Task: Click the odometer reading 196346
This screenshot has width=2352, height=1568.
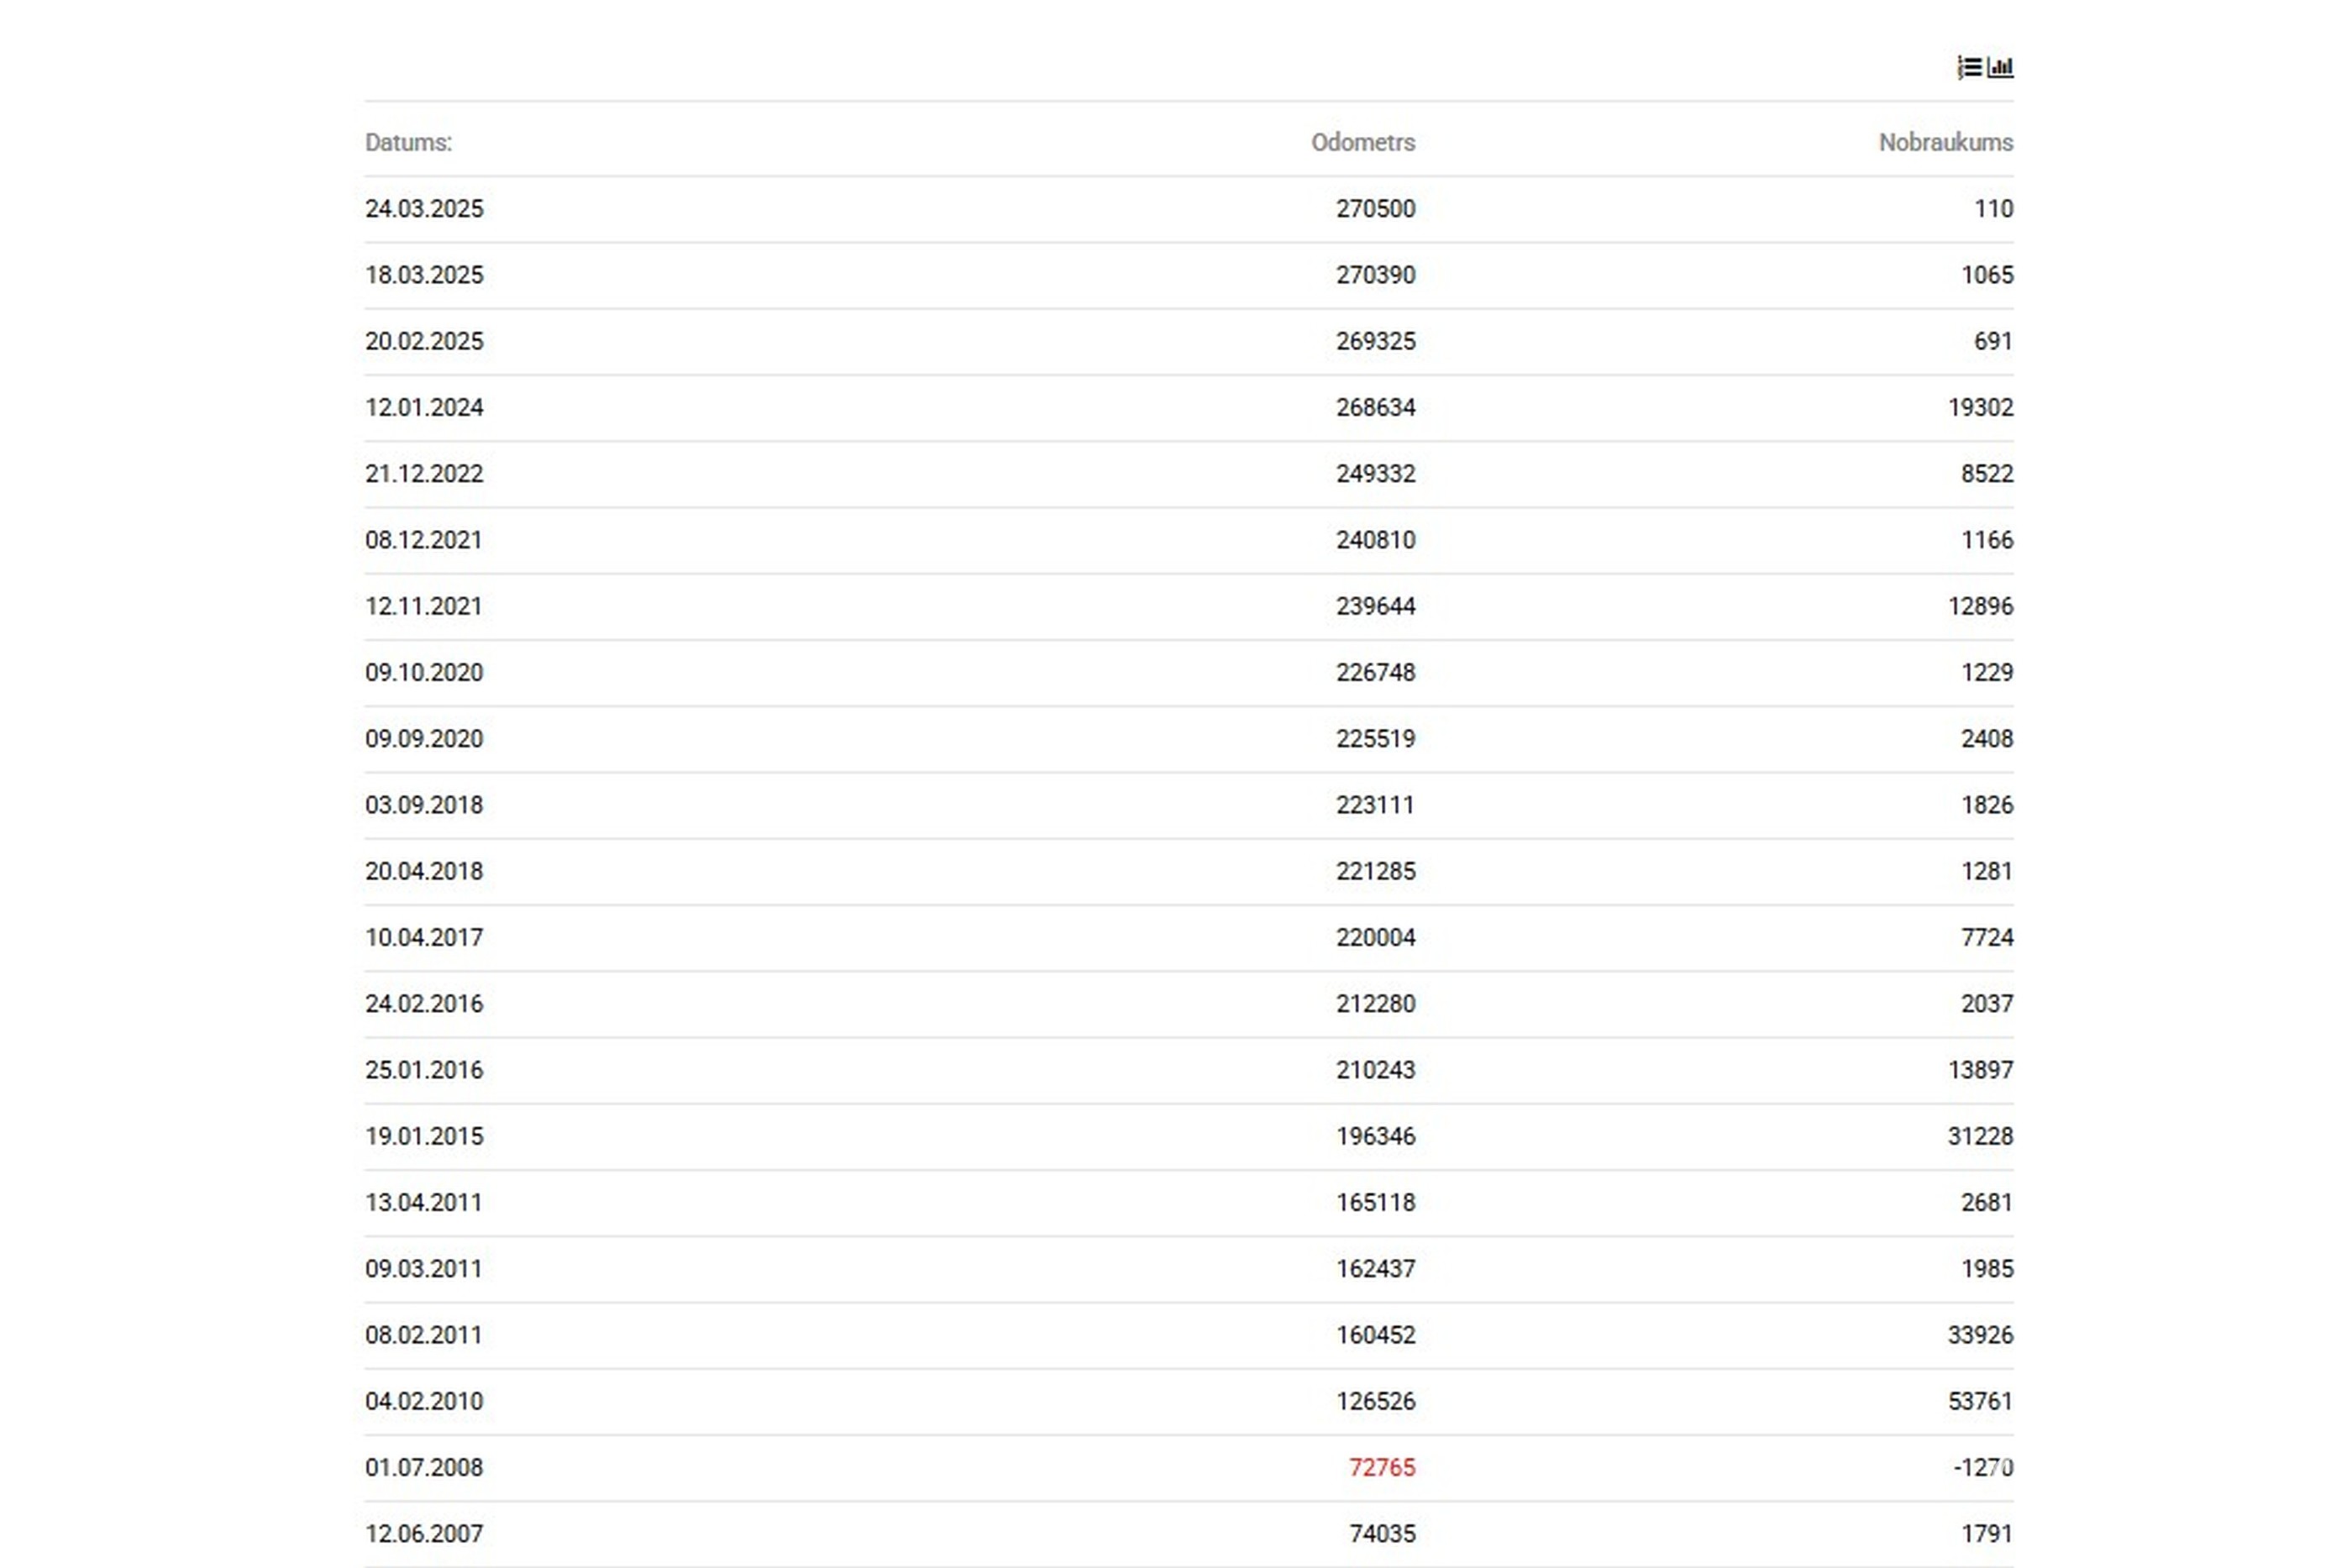Action: (x=1375, y=1136)
